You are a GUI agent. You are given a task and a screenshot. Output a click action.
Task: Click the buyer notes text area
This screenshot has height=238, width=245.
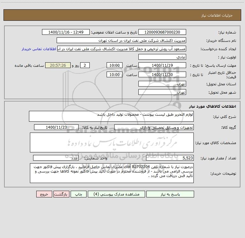[112, 173]
